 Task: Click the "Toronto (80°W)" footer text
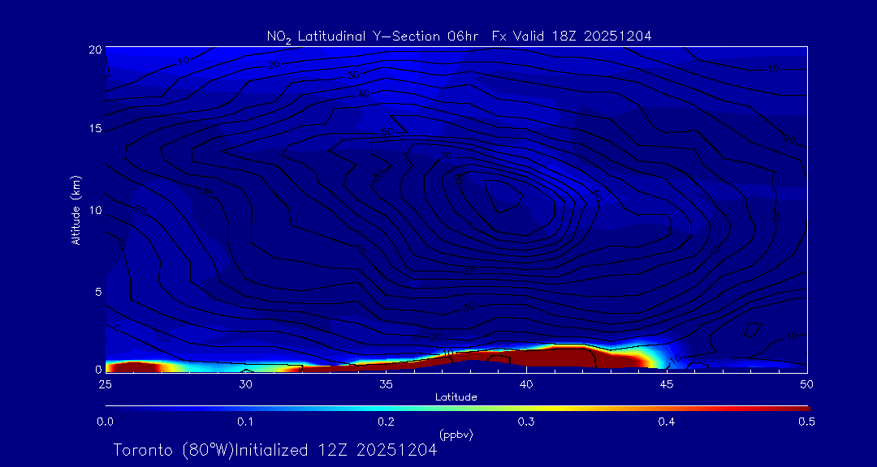[173, 450]
